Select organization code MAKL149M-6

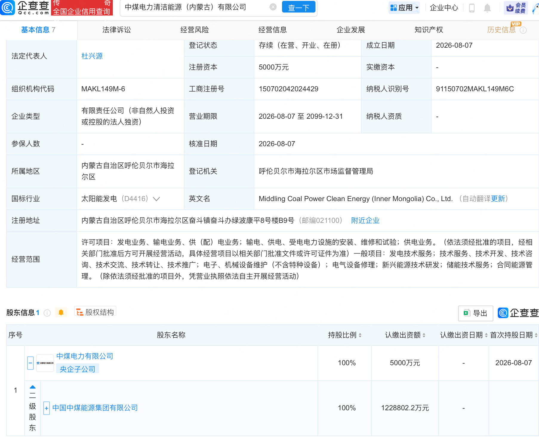click(103, 89)
